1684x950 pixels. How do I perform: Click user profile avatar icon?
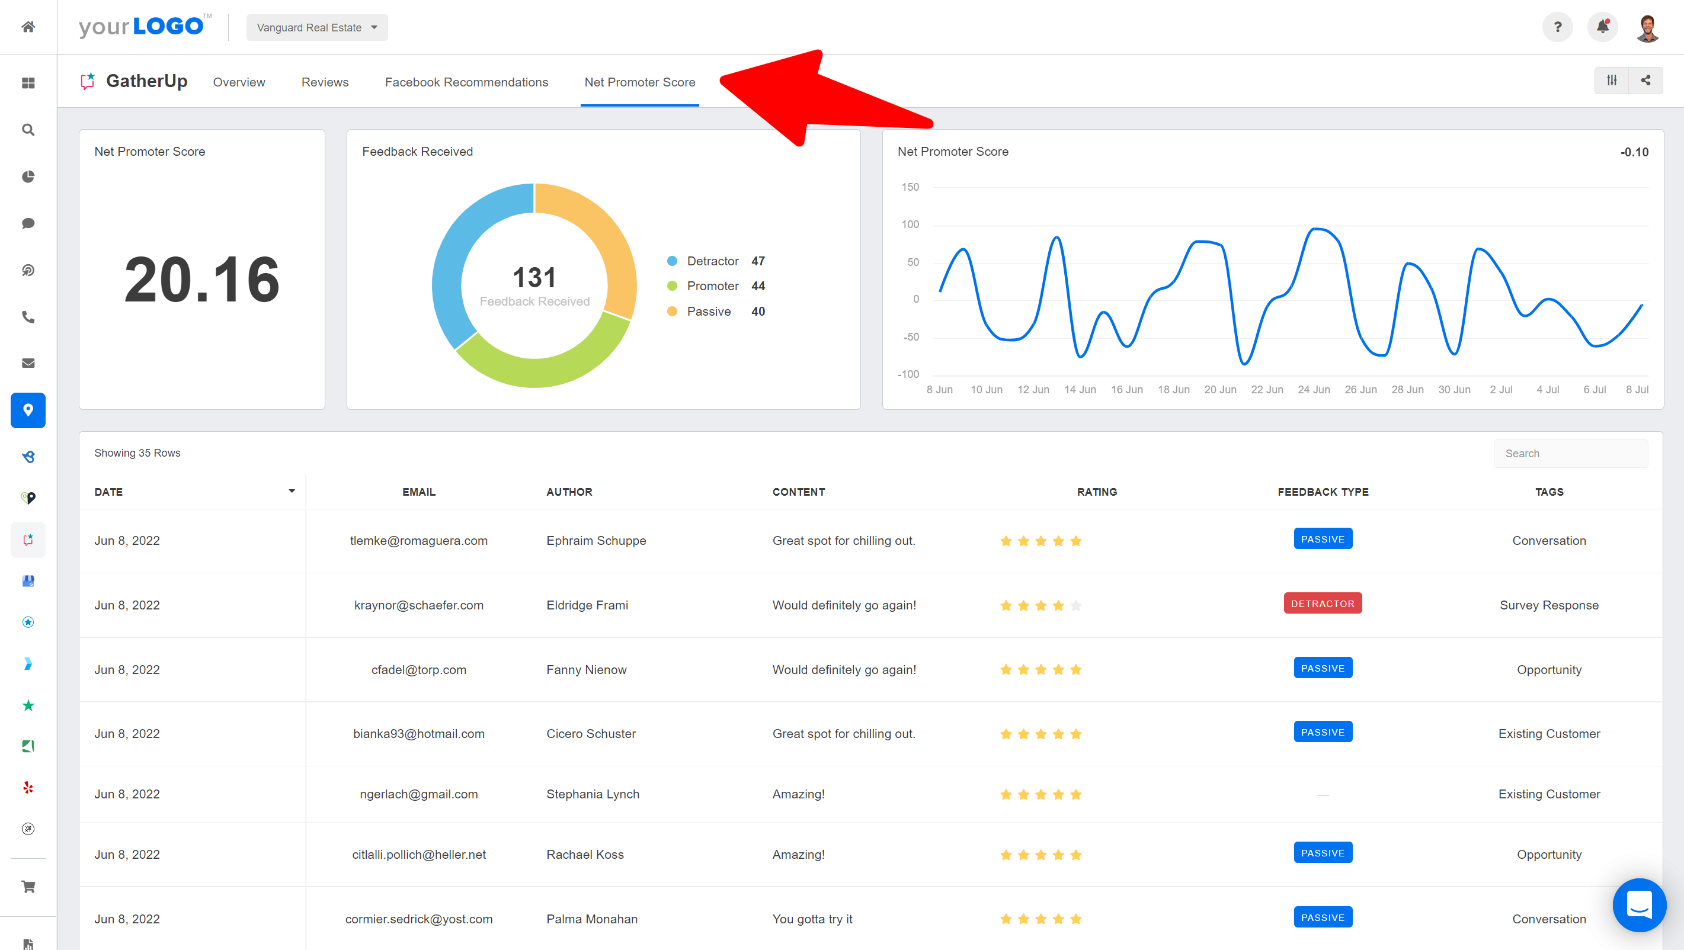tap(1648, 25)
